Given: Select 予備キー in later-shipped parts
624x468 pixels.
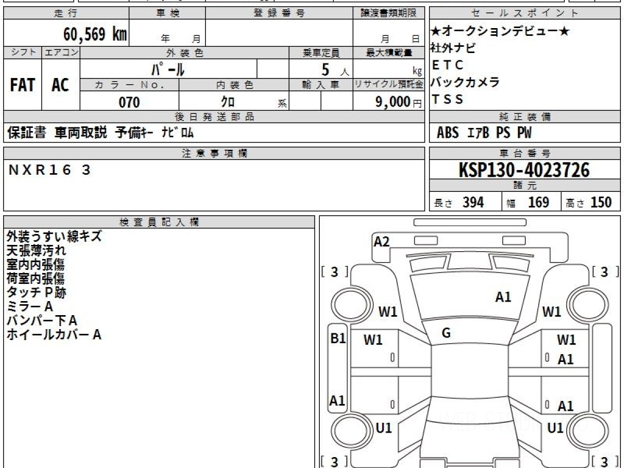Looking at the screenshot, I should coord(134,133).
